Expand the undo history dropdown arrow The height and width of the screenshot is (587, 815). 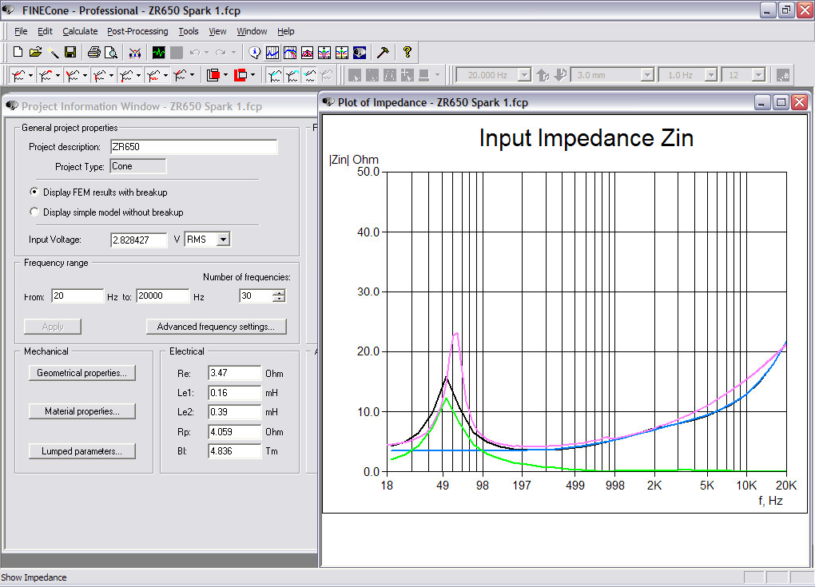207,52
